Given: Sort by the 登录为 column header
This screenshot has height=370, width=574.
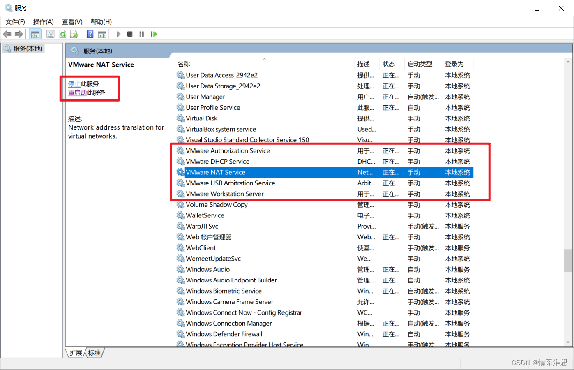Looking at the screenshot, I should 454,64.
